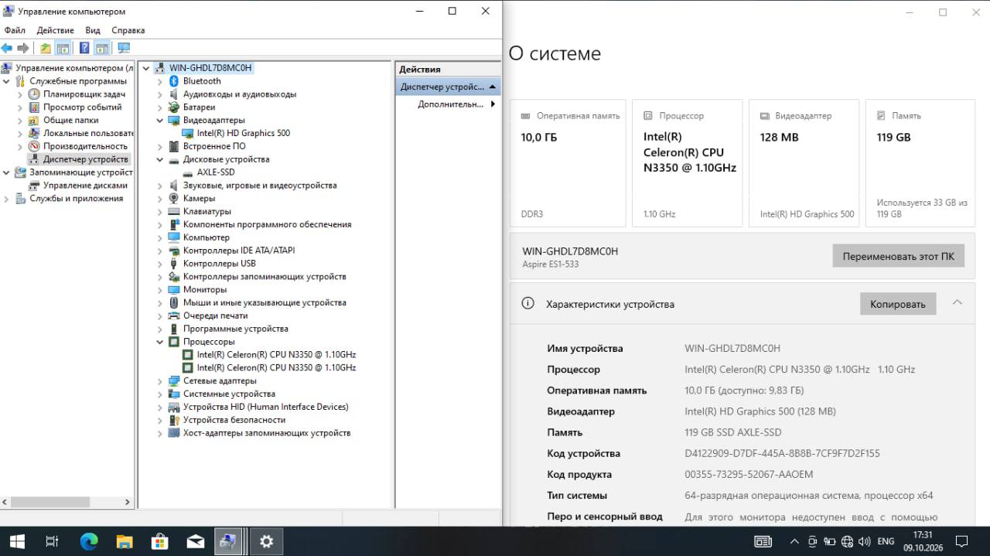The height and width of the screenshot is (556, 990).
Task: Open Дополнительные действия submenu arrow
Action: tap(493, 104)
